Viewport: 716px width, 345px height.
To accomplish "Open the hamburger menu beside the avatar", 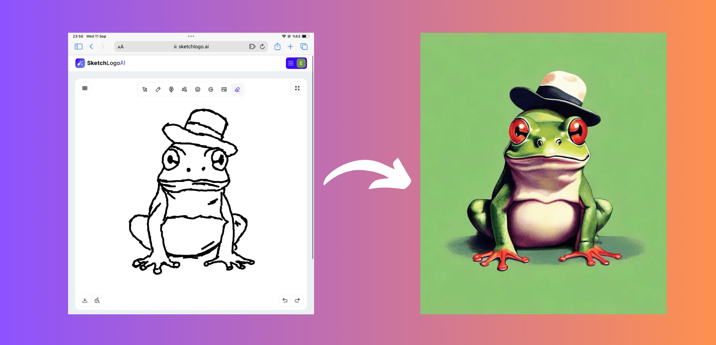I will click(x=291, y=63).
